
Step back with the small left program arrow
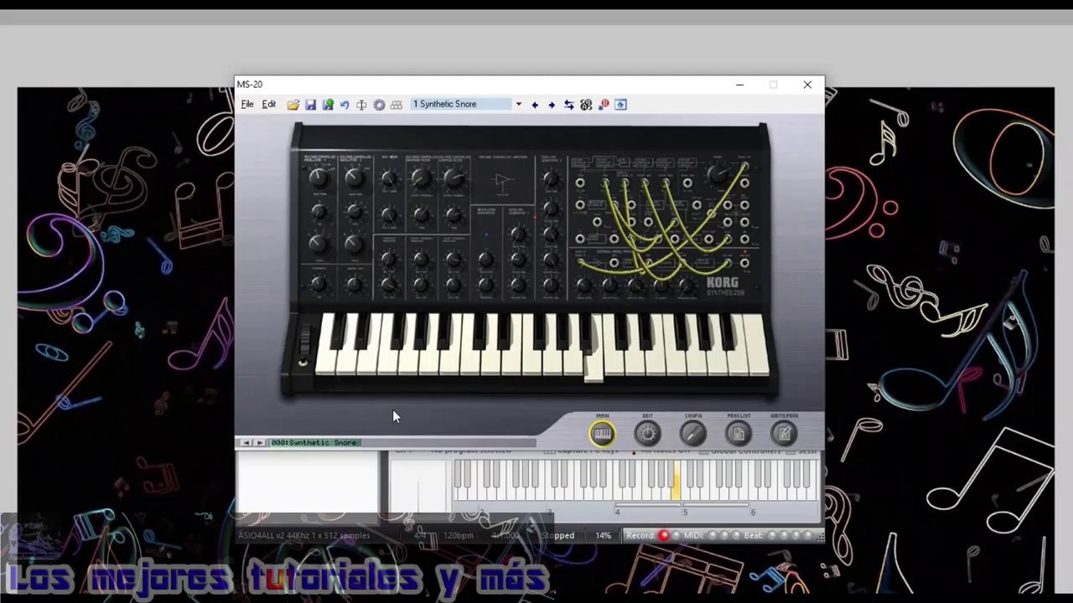pos(246,443)
